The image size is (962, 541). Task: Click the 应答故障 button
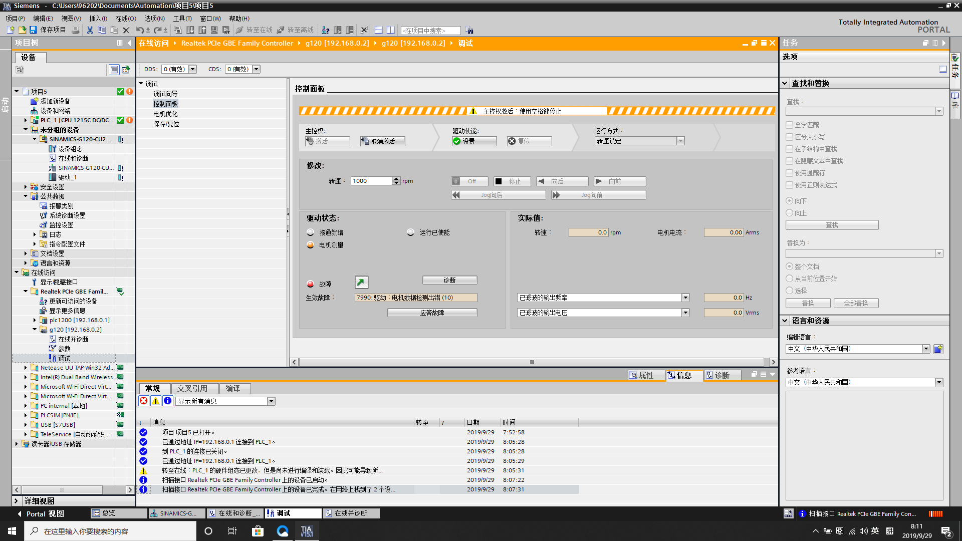(x=432, y=313)
